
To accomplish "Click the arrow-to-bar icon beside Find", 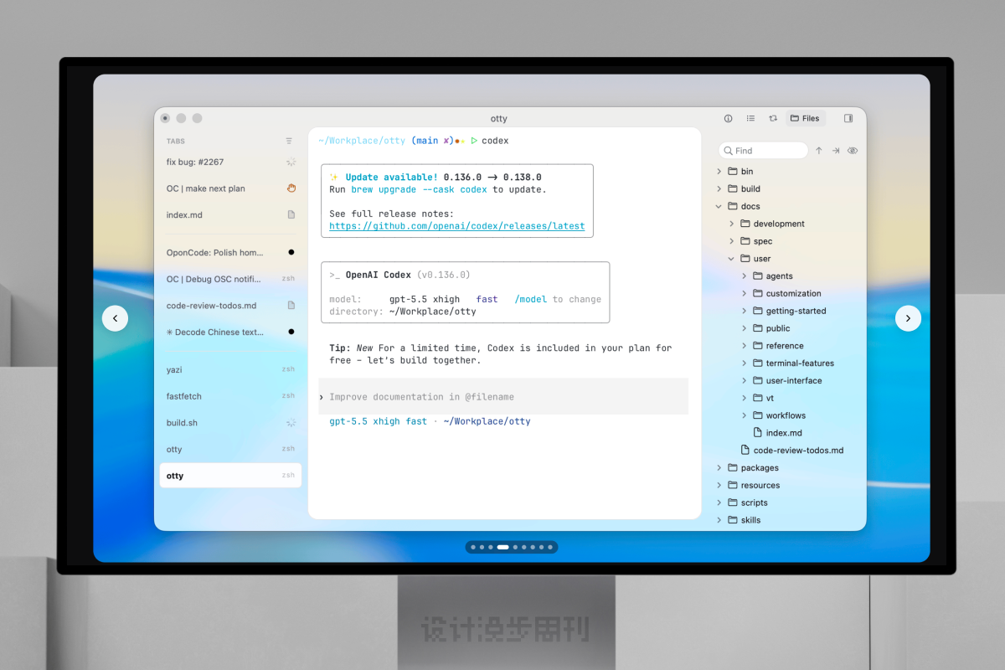I will coord(836,151).
